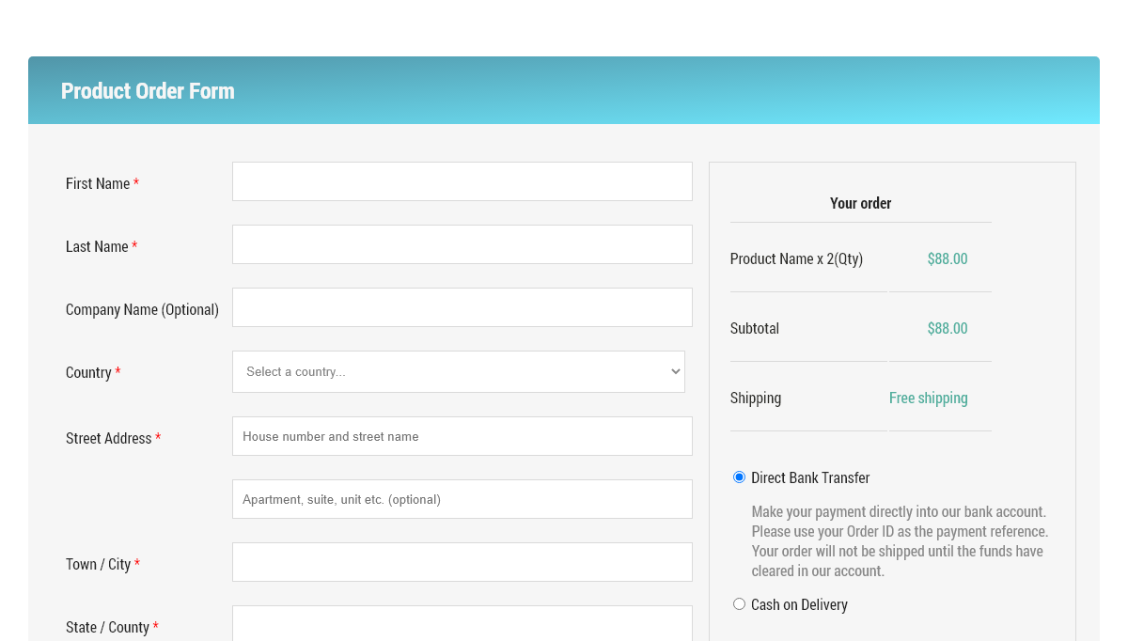Image resolution: width=1128 pixels, height=641 pixels.
Task: Click the Country label text
Action: [88, 372]
